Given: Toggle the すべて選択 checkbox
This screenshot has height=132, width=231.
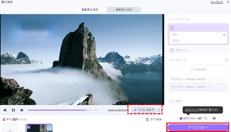Looking at the screenshot, I should (4, 119).
